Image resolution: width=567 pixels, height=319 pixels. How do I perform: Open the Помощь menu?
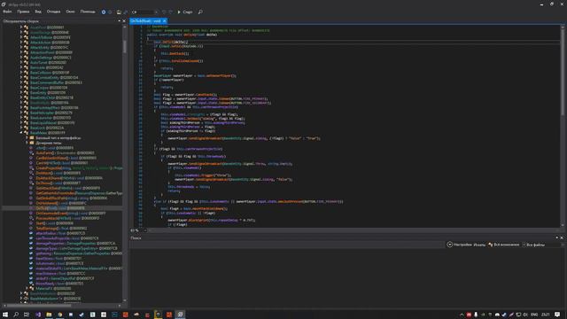[88, 12]
